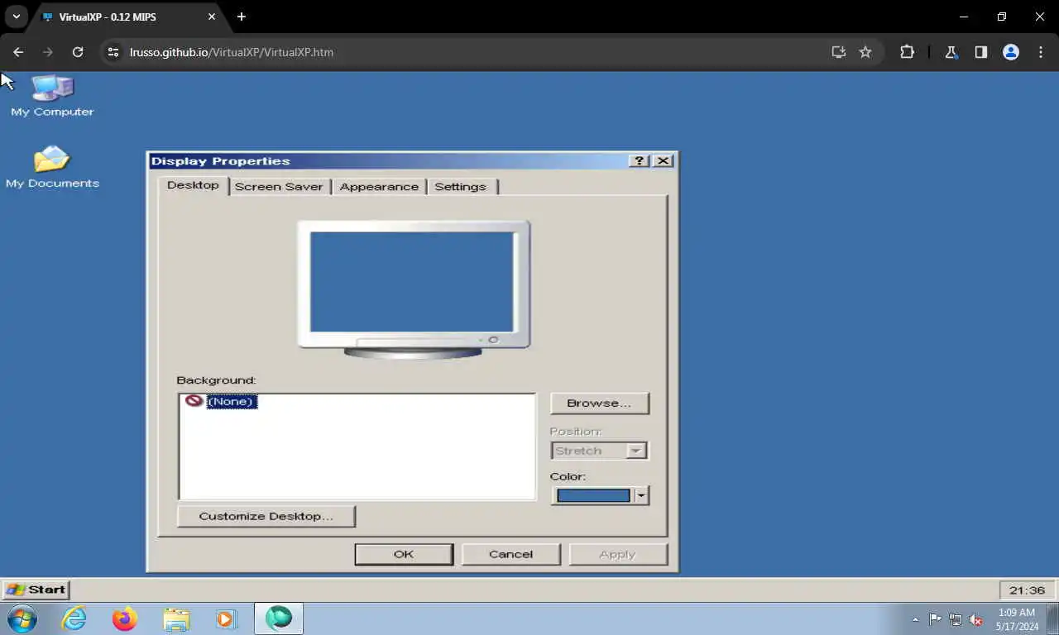
Task: Close the VirtualXP browser tab
Action: [212, 17]
